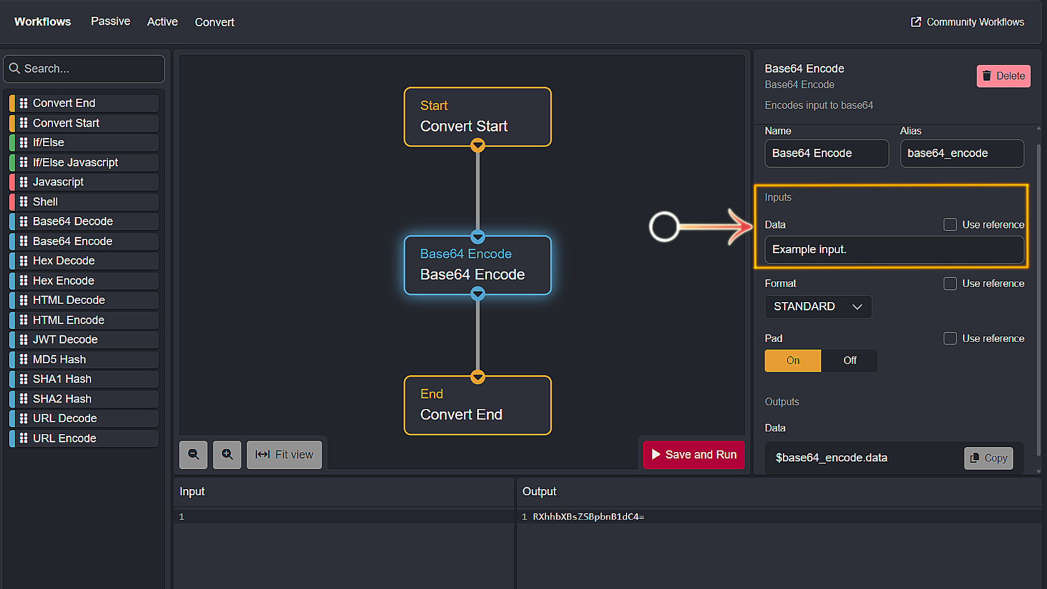
Task: Click the Shell node sidebar icon
Action: 24,201
